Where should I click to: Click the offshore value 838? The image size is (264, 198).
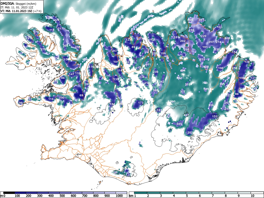[x=121, y=17]
